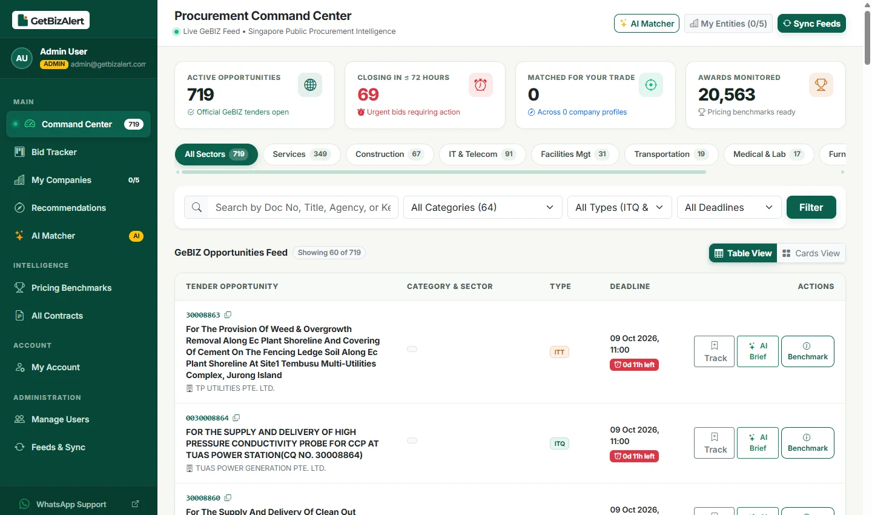This screenshot has height=515, width=872.
Task: Focus the tender search field
Action: point(303,207)
